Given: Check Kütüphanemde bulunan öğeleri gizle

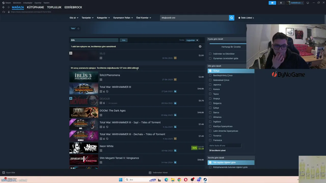Looking at the screenshot, I should tap(210, 167).
